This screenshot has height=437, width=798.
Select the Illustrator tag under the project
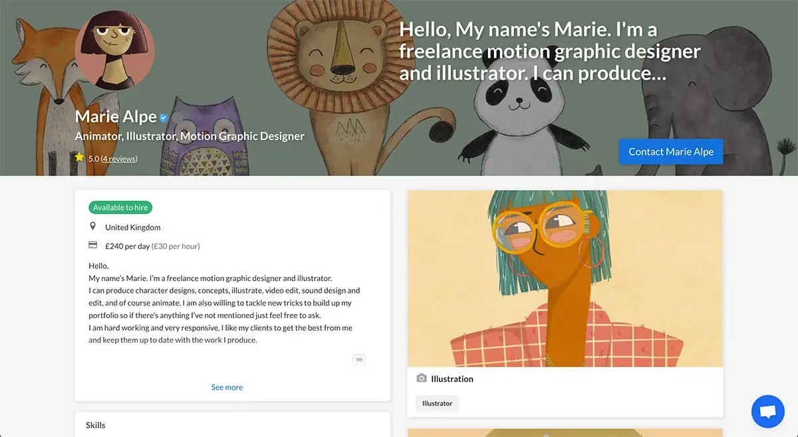pyautogui.click(x=437, y=403)
